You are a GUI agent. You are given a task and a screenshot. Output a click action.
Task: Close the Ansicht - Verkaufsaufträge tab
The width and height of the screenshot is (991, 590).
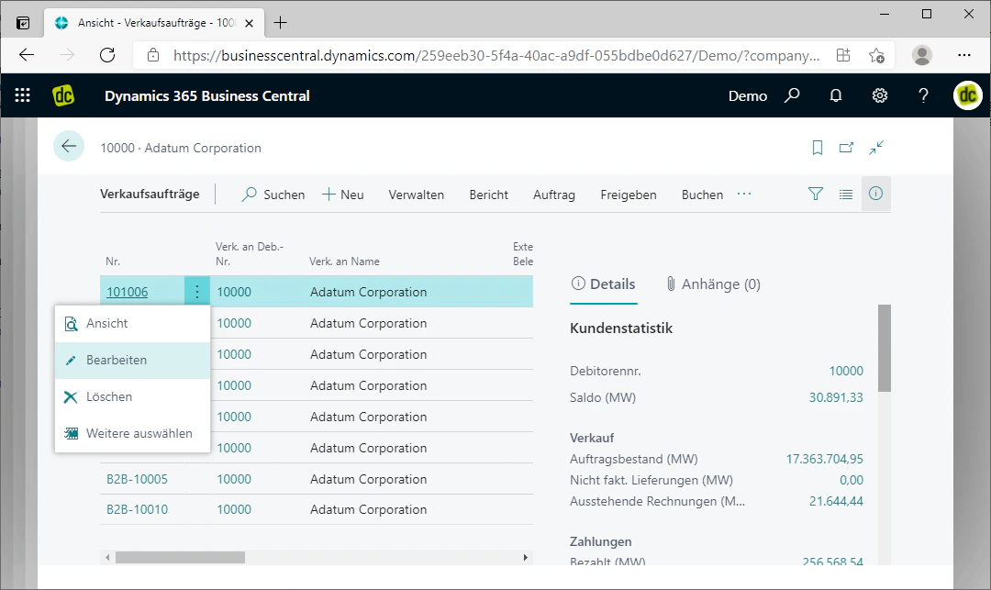click(249, 23)
